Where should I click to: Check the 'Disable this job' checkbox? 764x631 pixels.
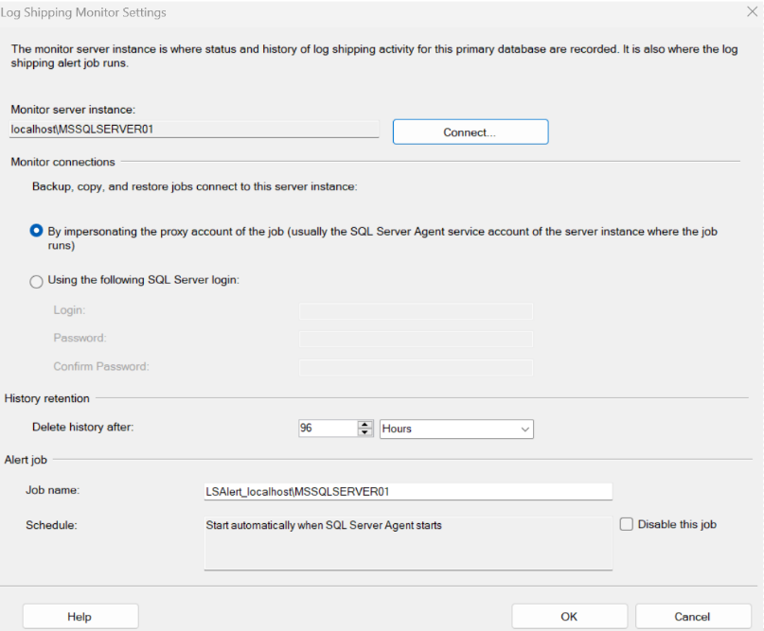[x=626, y=524]
